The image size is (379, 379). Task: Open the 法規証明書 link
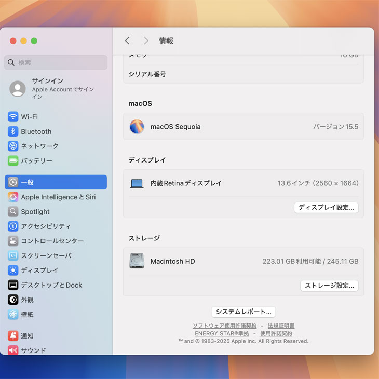click(281, 326)
